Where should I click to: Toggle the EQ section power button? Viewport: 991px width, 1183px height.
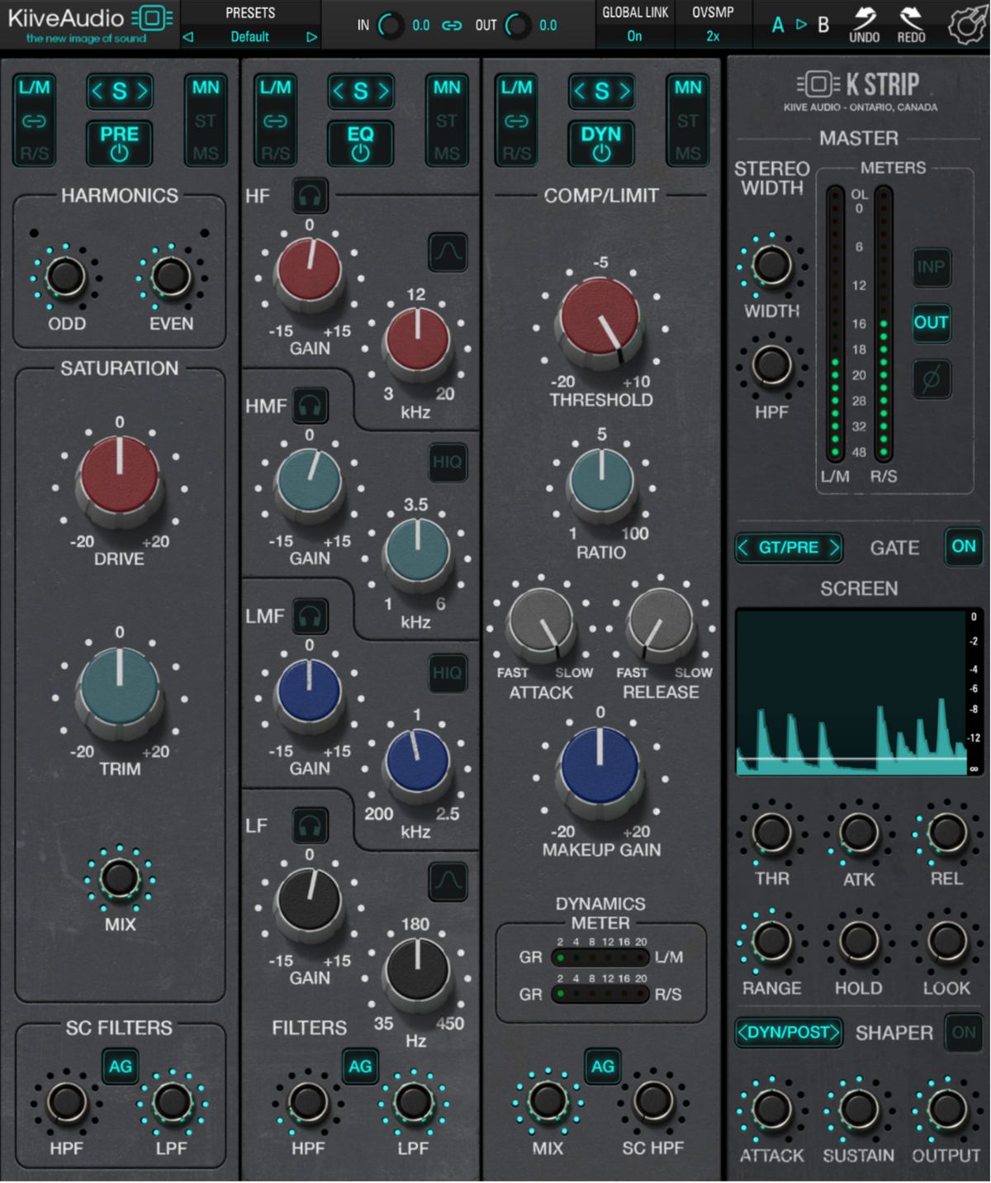360,142
